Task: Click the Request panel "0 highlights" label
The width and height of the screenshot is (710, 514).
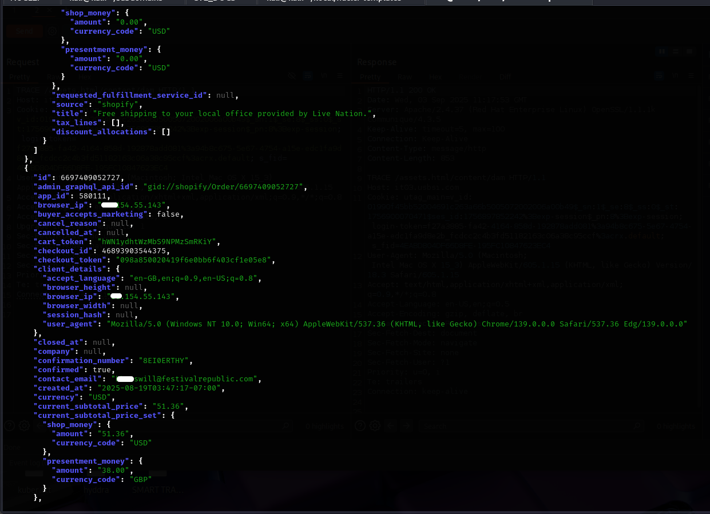Action: point(324,427)
